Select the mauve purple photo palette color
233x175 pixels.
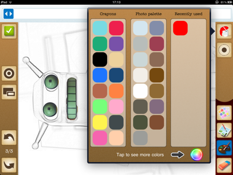coord(157,106)
